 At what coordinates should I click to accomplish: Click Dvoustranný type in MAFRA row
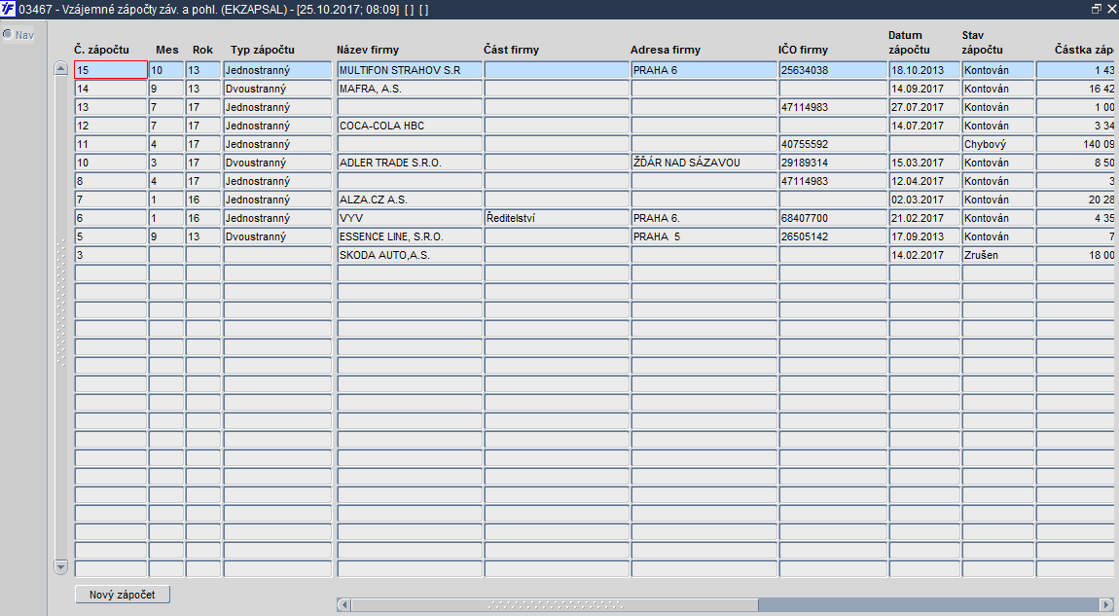(277, 89)
